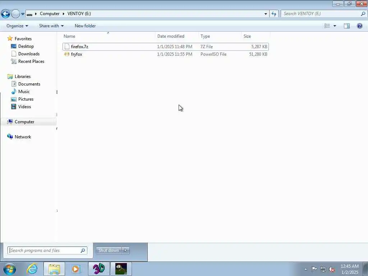
Task: Click the muted volume tray icon
Action: click(332, 269)
